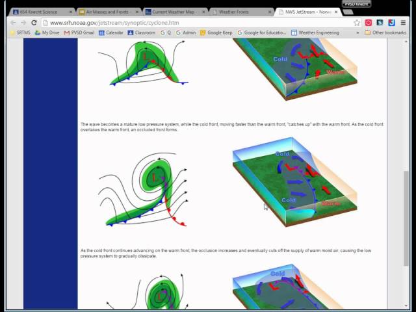Click the red circular extension icon
The width and height of the screenshot is (416, 312).
pos(369,23)
